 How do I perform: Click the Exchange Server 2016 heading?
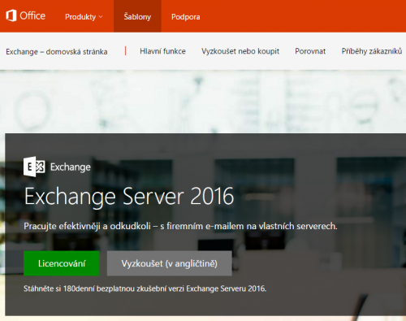pyautogui.click(x=129, y=196)
